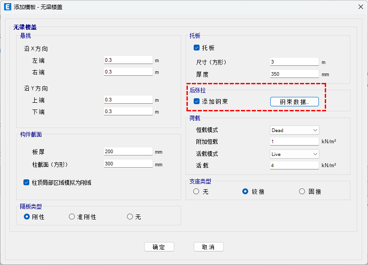Expand the 活载模式 Live dropdown
Image resolution: width=368 pixels, height=265 pixels.
(294, 154)
